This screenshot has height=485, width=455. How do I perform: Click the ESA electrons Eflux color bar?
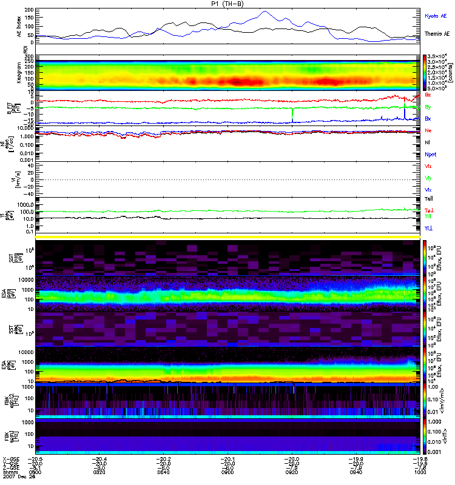[425, 364]
